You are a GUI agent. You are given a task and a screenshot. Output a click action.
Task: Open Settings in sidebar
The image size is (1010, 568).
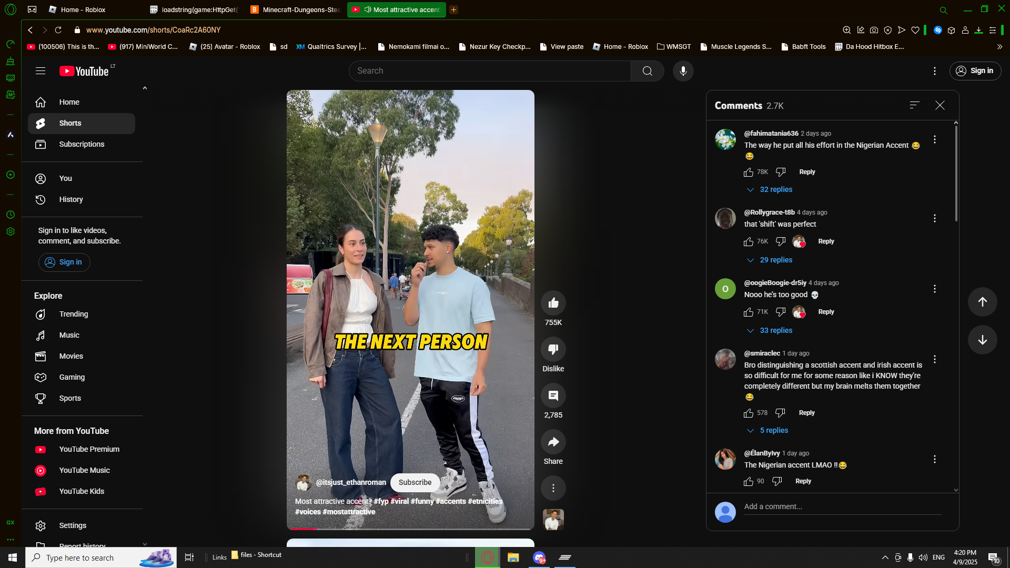tap(82, 526)
